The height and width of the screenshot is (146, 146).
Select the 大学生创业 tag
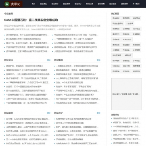click(127, 40)
